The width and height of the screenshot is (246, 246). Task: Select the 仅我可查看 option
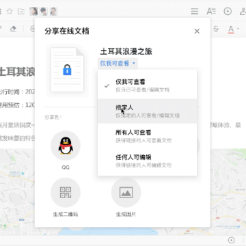coord(147,85)
